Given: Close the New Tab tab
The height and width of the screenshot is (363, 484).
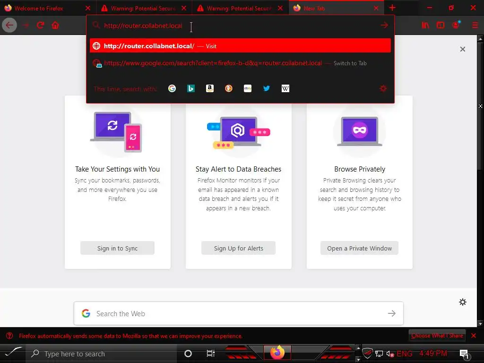Looking at the screenshot, I should coord(376,8).
